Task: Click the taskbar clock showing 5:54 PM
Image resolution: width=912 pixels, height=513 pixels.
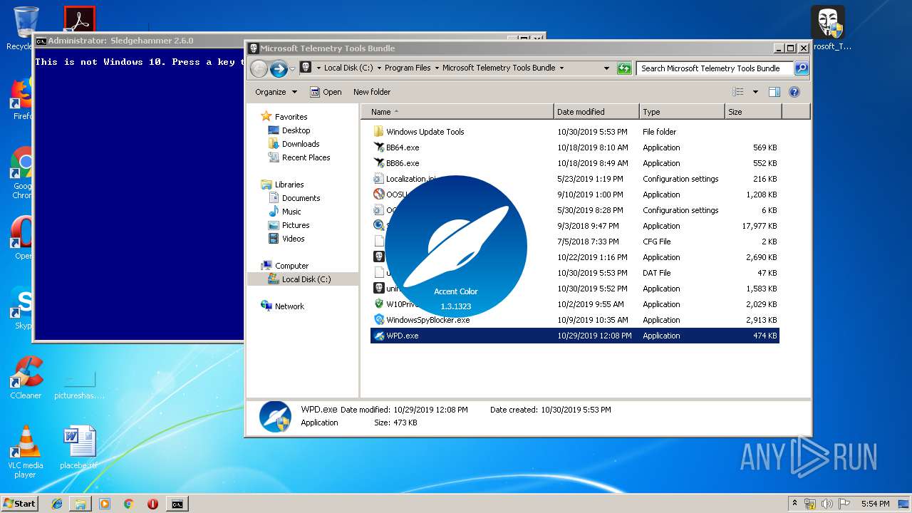Action: 875,504
